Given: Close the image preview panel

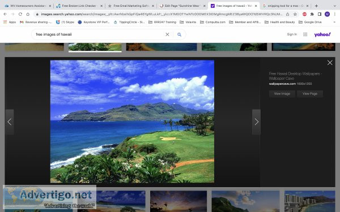Looking at the screenshot, I should (x=330, y=63).
